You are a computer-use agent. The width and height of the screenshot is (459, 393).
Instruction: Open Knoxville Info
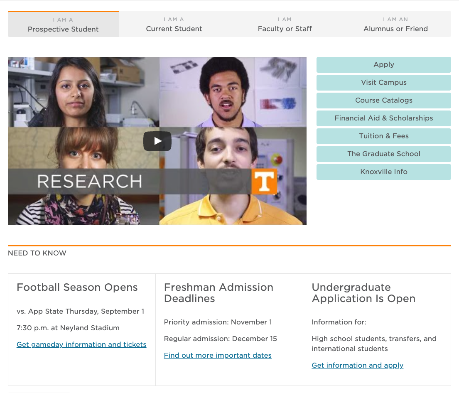[x=384, y=172]
